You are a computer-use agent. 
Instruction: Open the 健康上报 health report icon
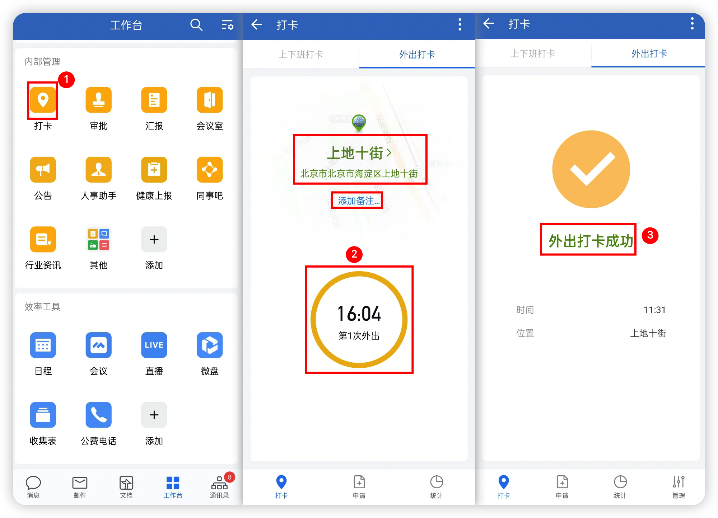point(154,170)
